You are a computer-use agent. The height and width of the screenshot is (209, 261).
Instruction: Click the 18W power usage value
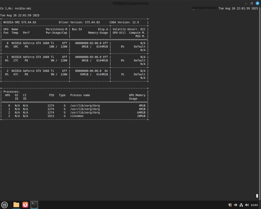click(52, 47)
